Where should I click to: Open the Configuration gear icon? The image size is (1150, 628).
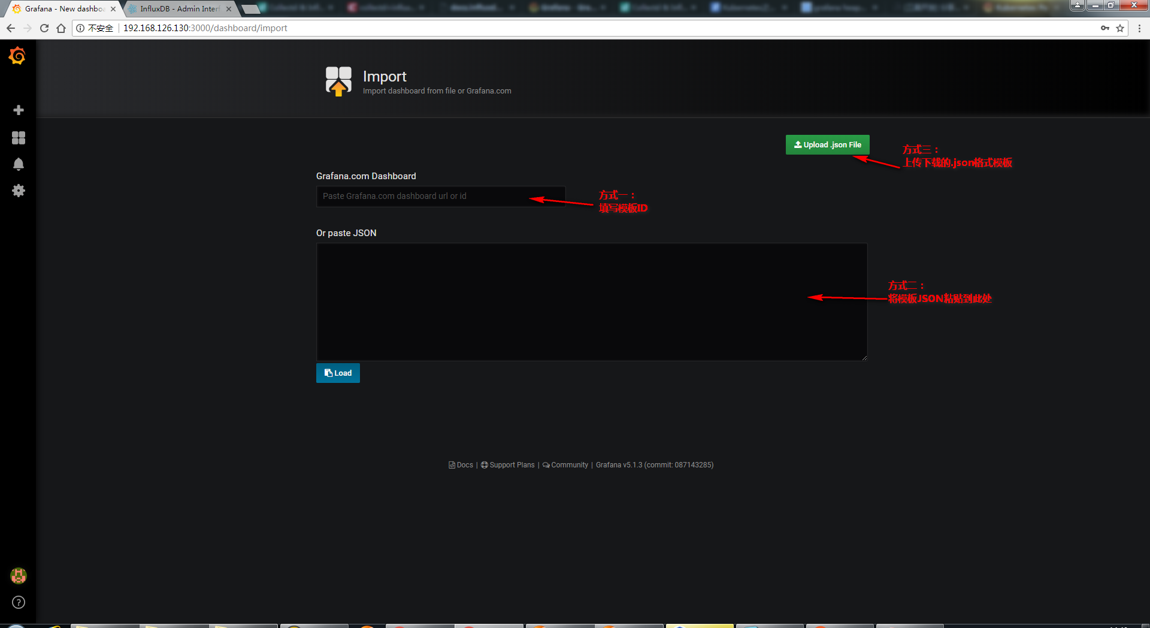coord(19,191)
